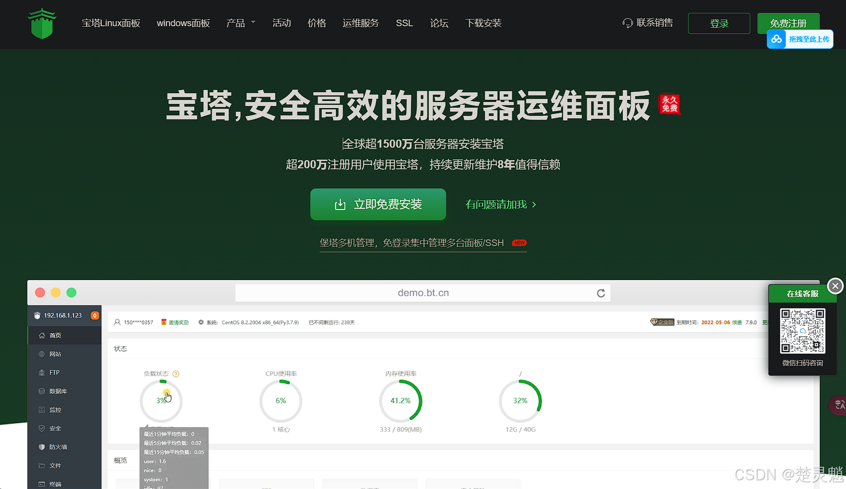Select 终端 in the panel sidebar
This screenshot has height=489, width=846.
[64, 484]
